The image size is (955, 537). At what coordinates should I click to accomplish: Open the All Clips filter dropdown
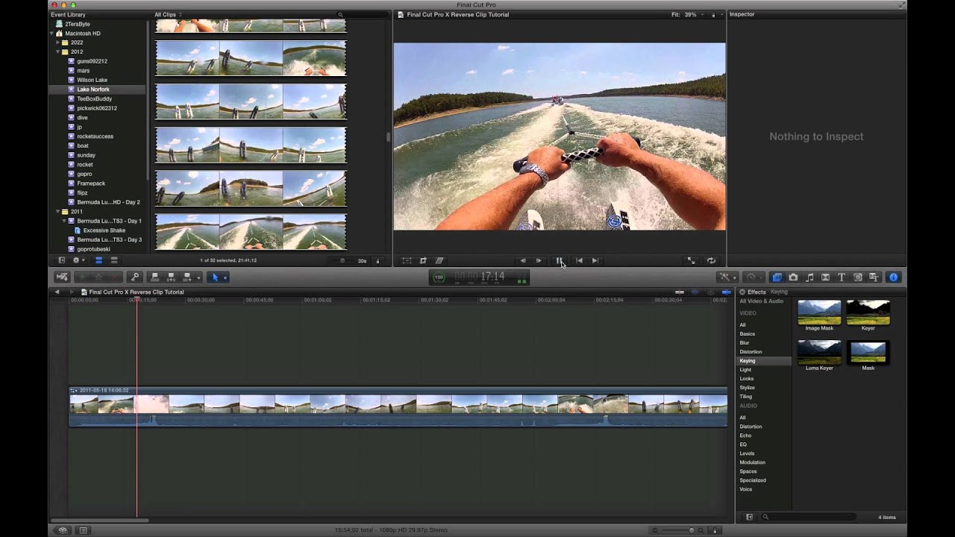tap(169, 14)
